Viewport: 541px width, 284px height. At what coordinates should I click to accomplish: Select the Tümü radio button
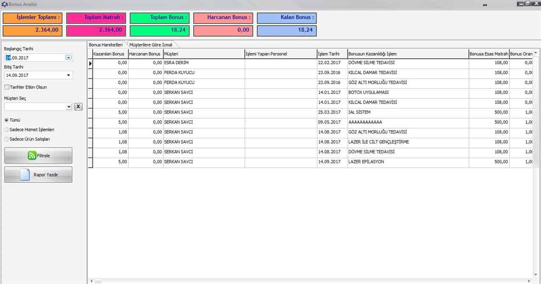point(6,120)
